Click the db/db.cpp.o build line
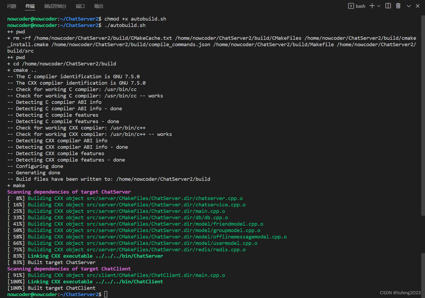The image size is (425, 298). 118,218
